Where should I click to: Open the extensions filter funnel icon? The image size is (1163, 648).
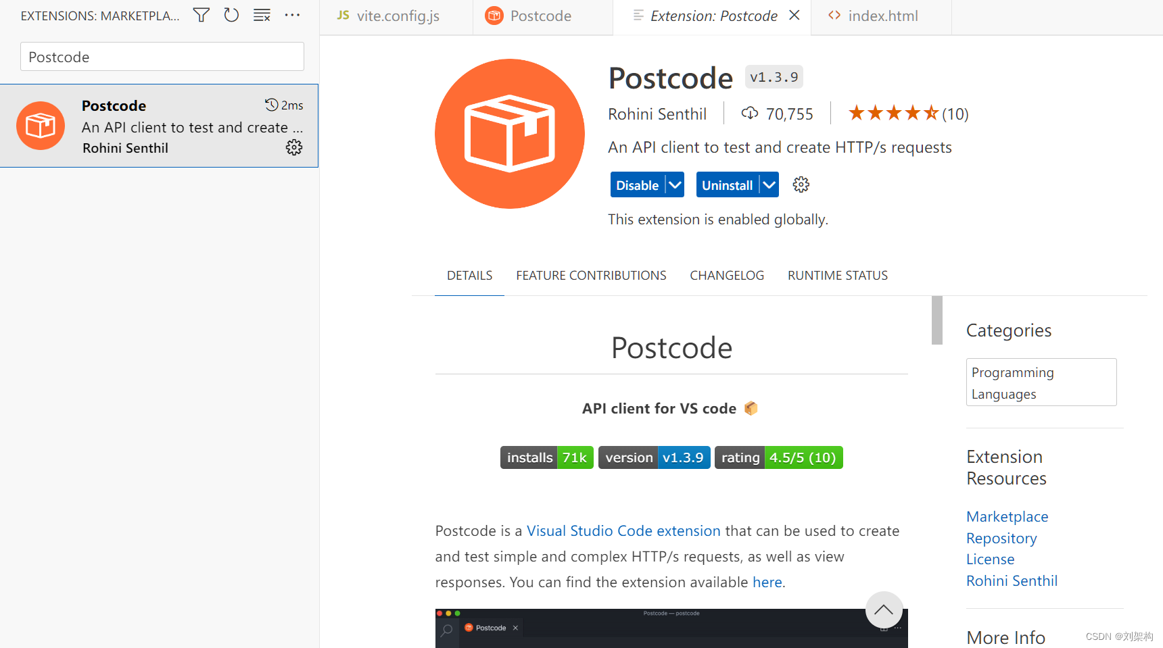click(x=201, y=15)
